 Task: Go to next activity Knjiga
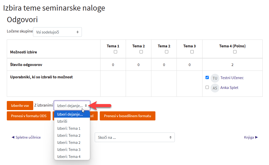point(251,137)
